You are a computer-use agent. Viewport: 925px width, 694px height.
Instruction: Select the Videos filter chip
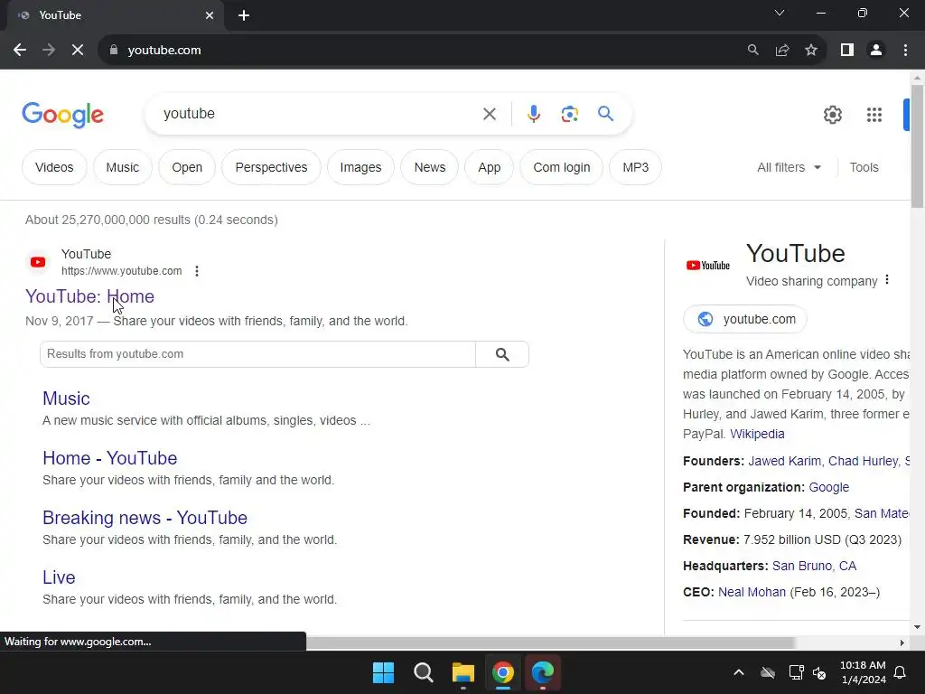coord(54,167)
